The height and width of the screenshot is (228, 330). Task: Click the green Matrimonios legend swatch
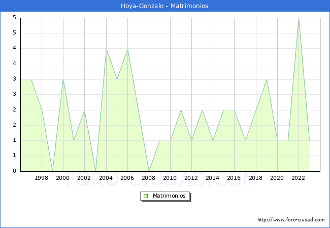coord(146,196)
